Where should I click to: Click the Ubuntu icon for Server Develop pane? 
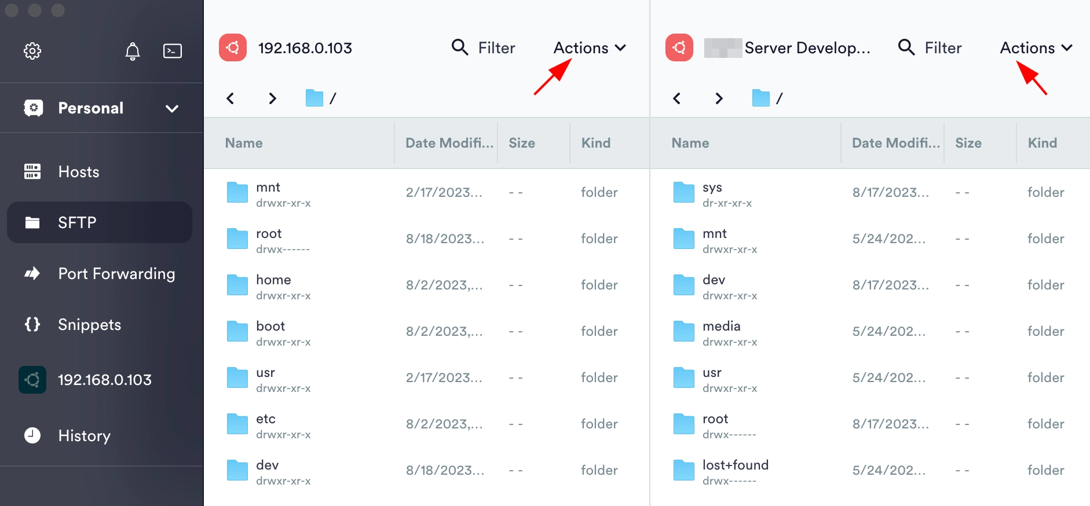tap(679, 47)
